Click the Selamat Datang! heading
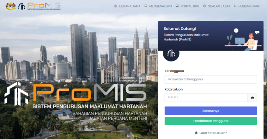This screenshot has width=267, height=139. point(180,29)
